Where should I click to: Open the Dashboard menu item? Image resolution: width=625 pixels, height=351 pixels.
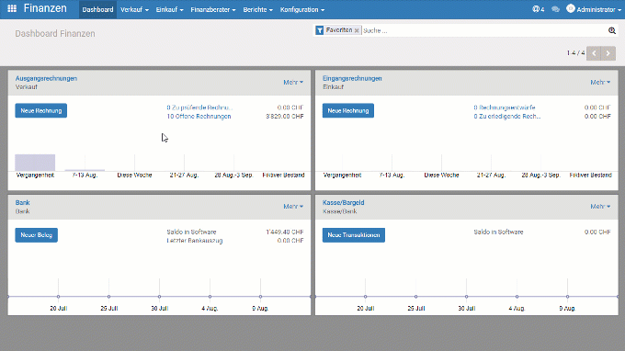tap(97, 9)
